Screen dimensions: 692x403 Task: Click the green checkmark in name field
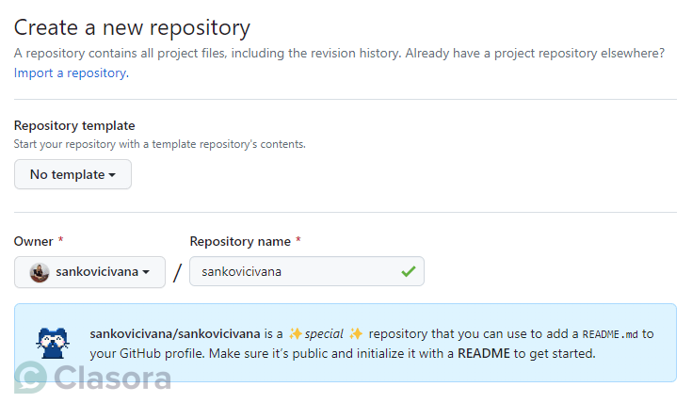click(408, 271)
